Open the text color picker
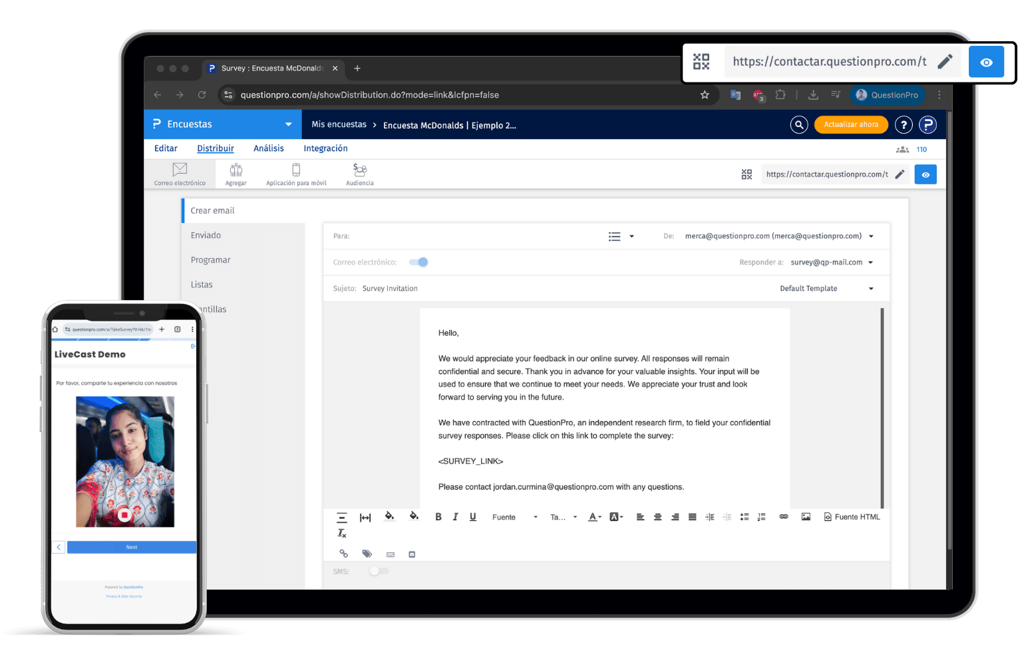1018x662 pixels. pos(594,517)
